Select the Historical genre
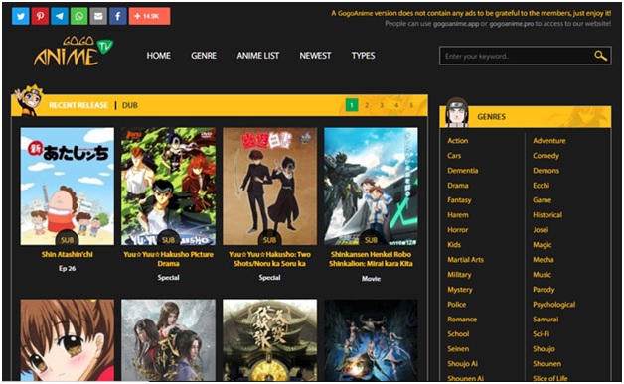 547,215
